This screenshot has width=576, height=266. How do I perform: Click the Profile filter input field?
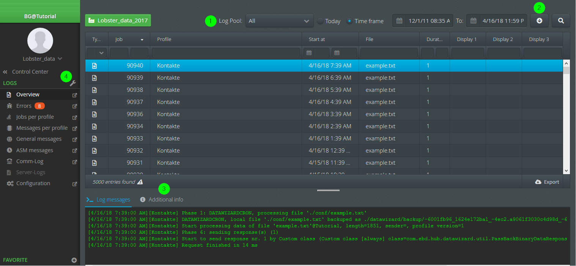coord(226,53)
